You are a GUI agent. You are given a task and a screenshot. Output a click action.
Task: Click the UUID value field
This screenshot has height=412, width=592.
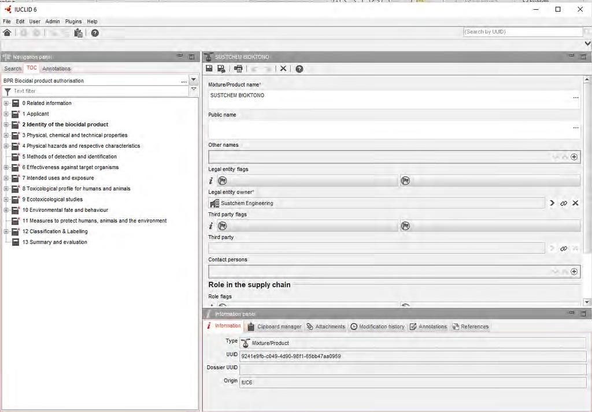coord(413,356)
